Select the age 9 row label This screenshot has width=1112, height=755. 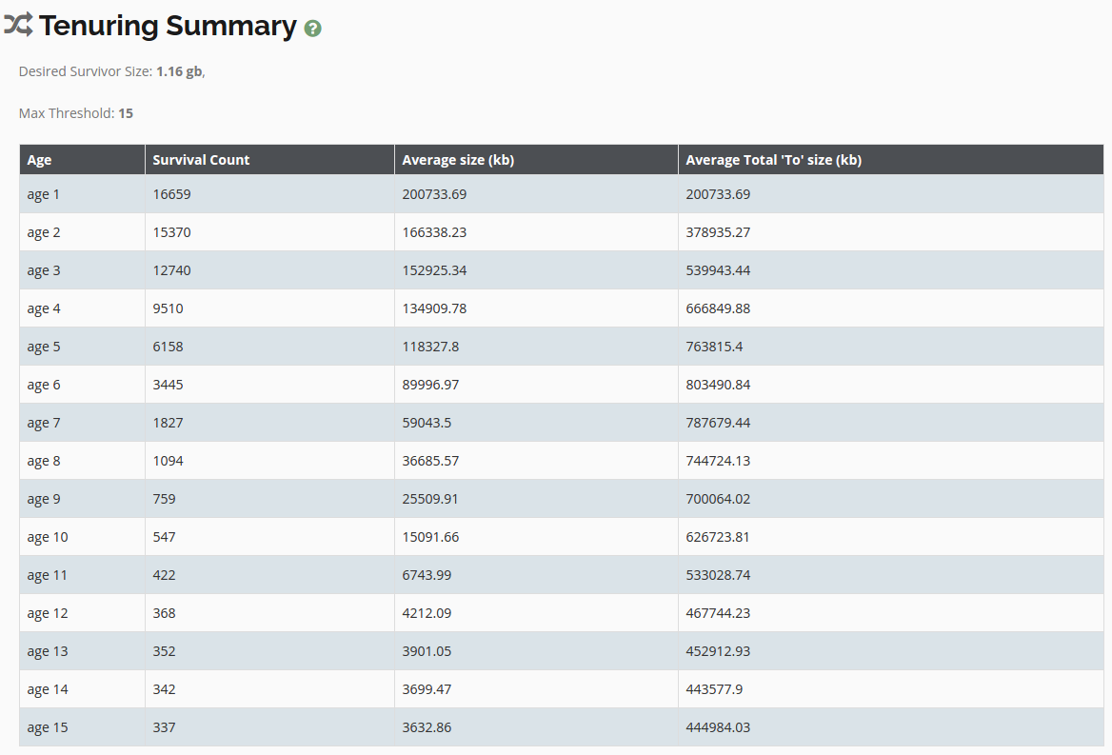pos(43,500)
